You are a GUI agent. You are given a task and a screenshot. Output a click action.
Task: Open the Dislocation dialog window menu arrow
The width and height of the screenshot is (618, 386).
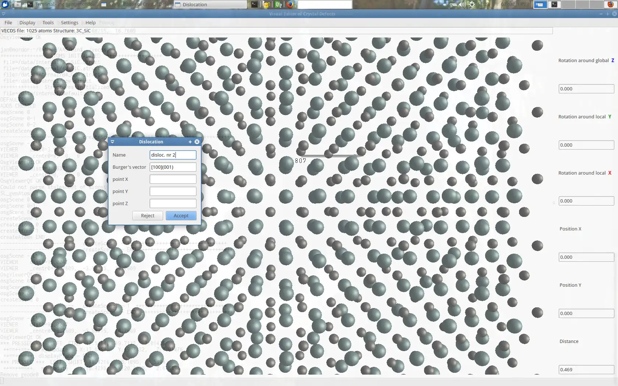(113, 142)
